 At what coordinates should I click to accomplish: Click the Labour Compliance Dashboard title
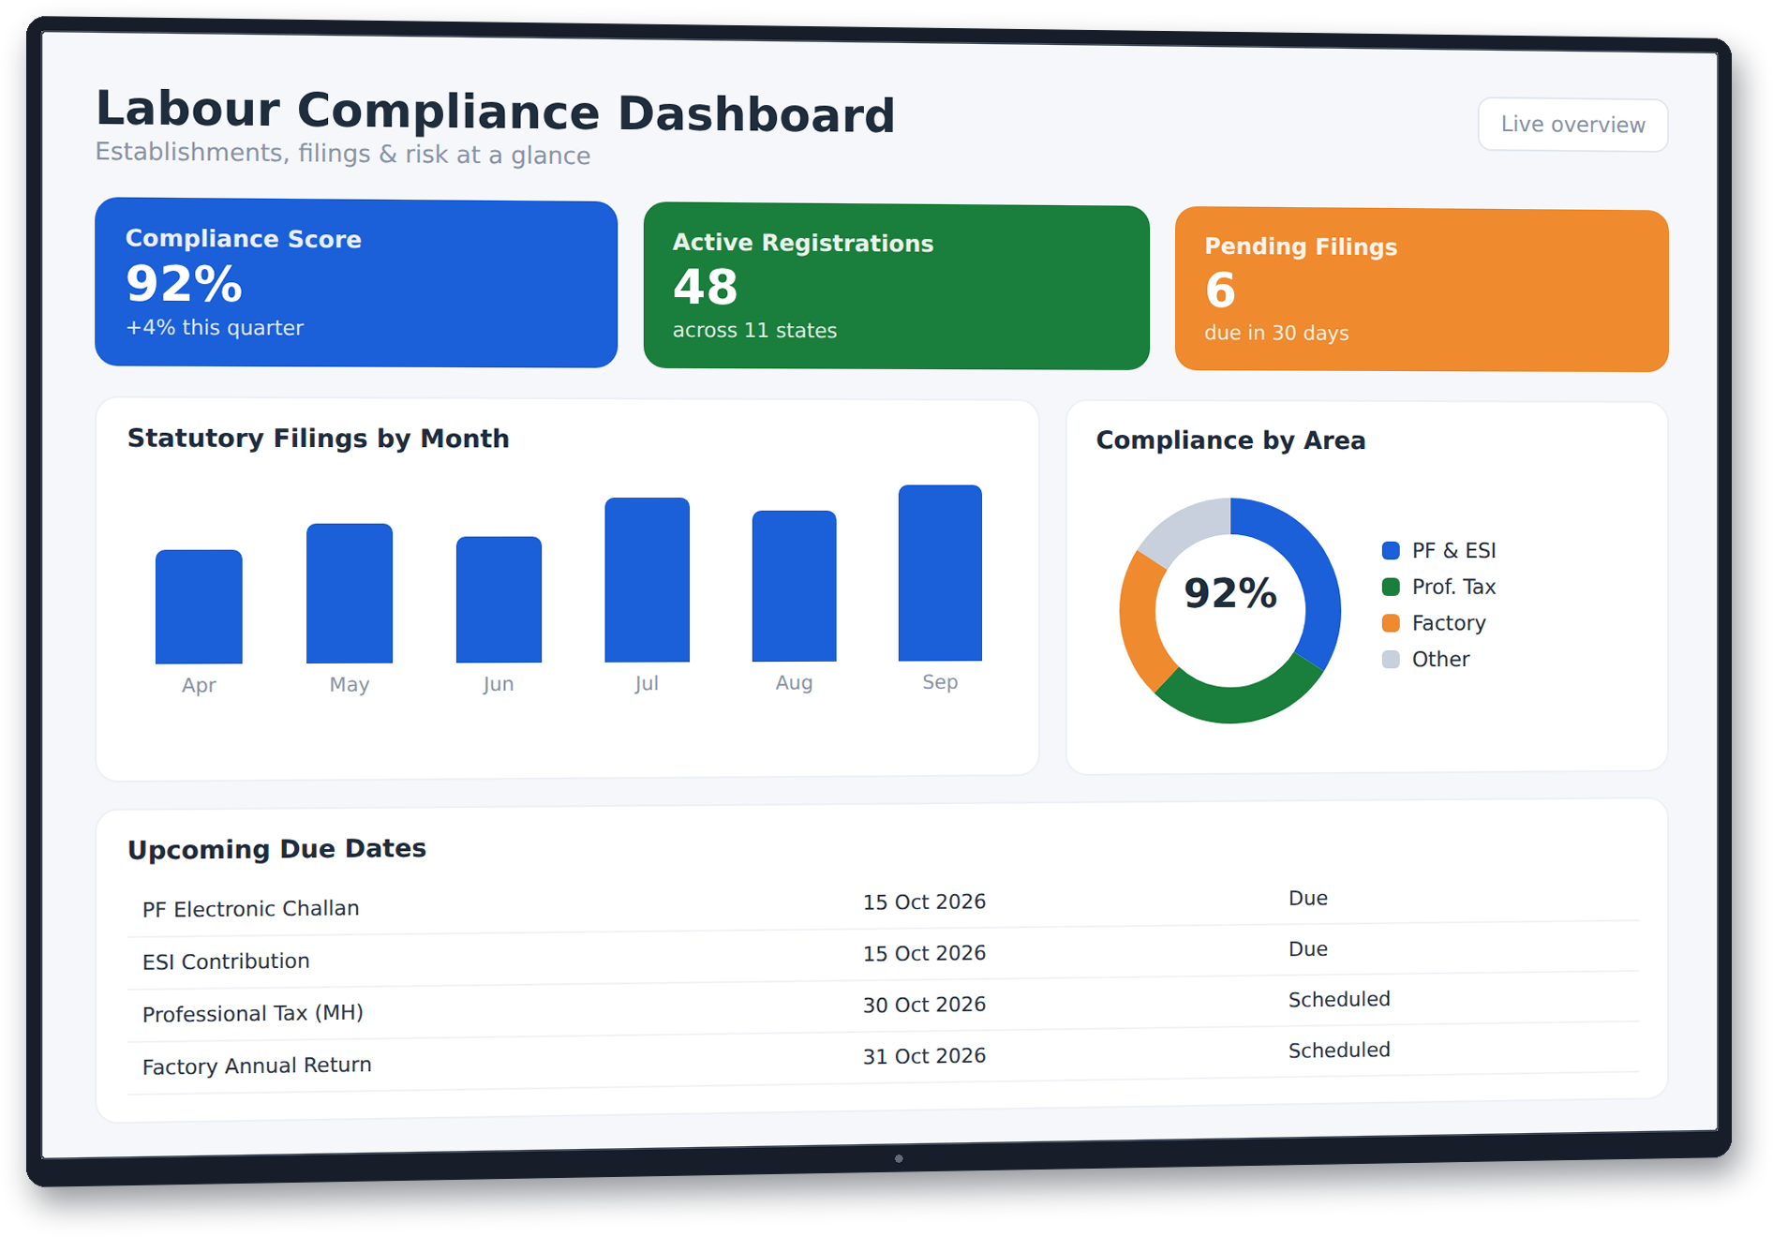[496, 112]
